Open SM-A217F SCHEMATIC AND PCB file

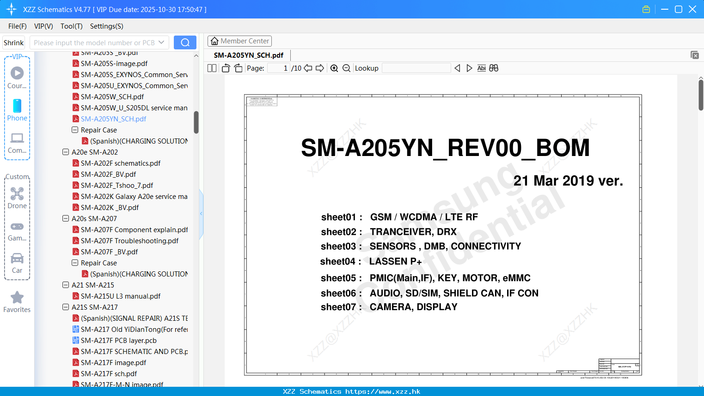[134, 351]
